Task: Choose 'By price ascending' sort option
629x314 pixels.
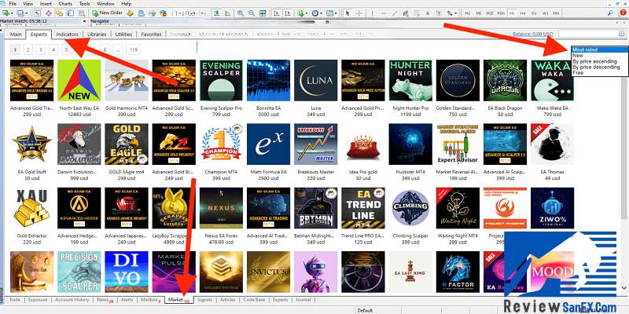Action: (x=599, y=61)
